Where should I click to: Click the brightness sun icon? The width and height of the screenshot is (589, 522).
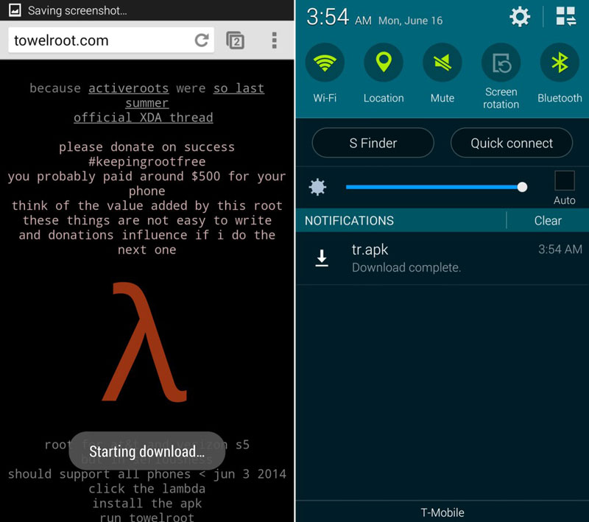point(317,187)
